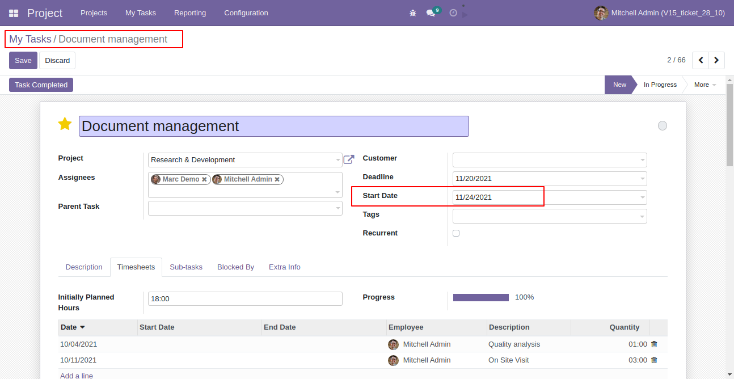This screenshot has height=379, width=734.
Task: Click the Document management title field
Action: (x=274, y=126)
